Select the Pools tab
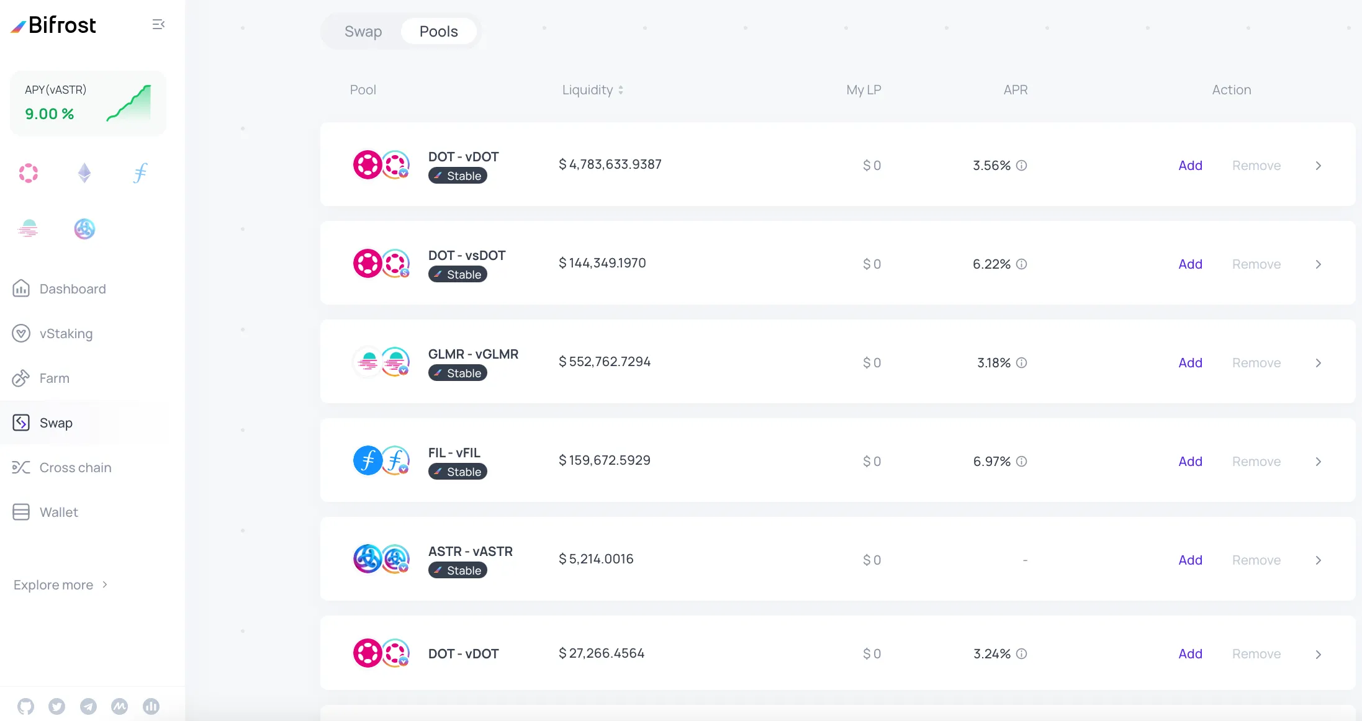This screenshot has width=1362, height=721. click(x=438, y=31)
